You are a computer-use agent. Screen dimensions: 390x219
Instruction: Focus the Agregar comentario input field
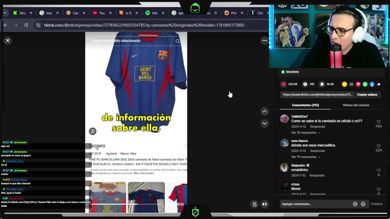[x=315, y=204]
